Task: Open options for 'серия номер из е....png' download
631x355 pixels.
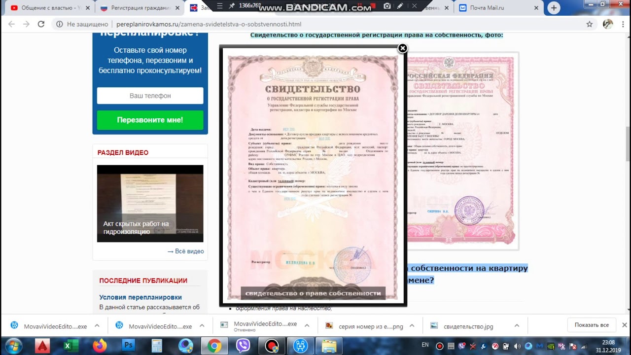Action: pos(412,326)
